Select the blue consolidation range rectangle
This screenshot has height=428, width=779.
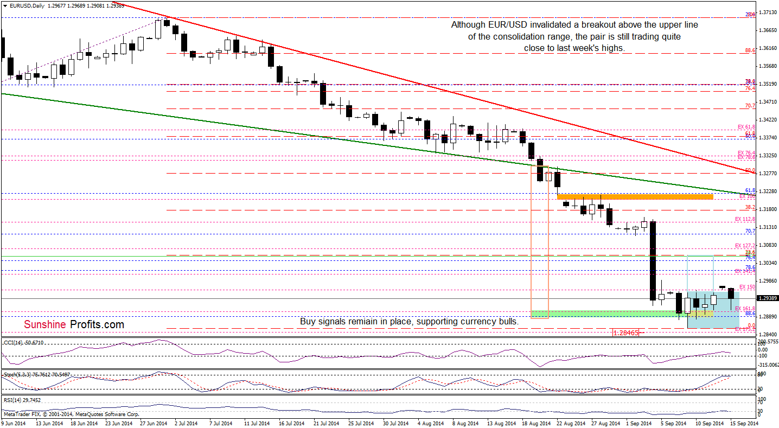714,310
